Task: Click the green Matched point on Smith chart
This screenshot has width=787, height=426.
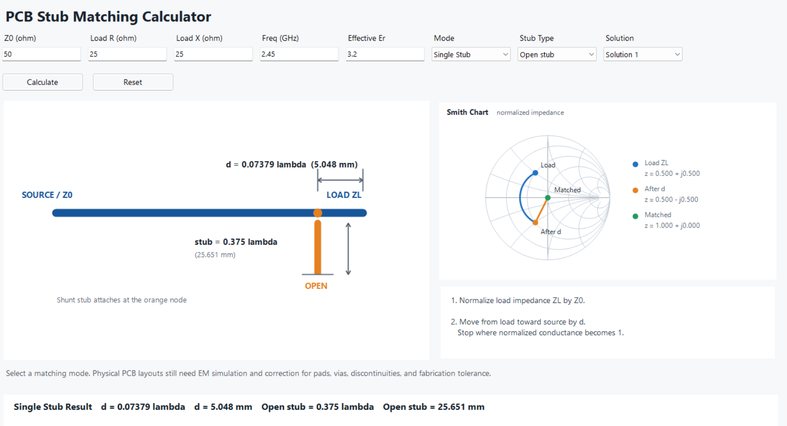Action: 548,198
